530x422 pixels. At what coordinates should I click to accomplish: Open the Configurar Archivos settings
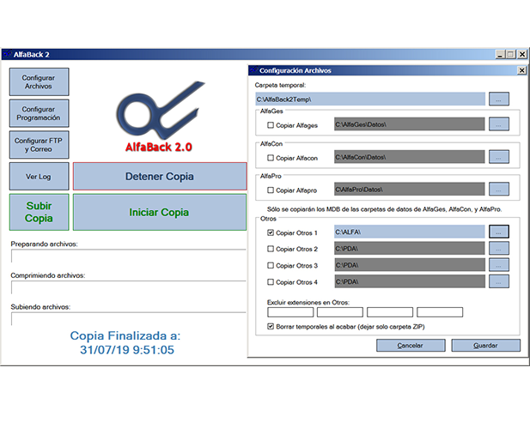point(39,82)
